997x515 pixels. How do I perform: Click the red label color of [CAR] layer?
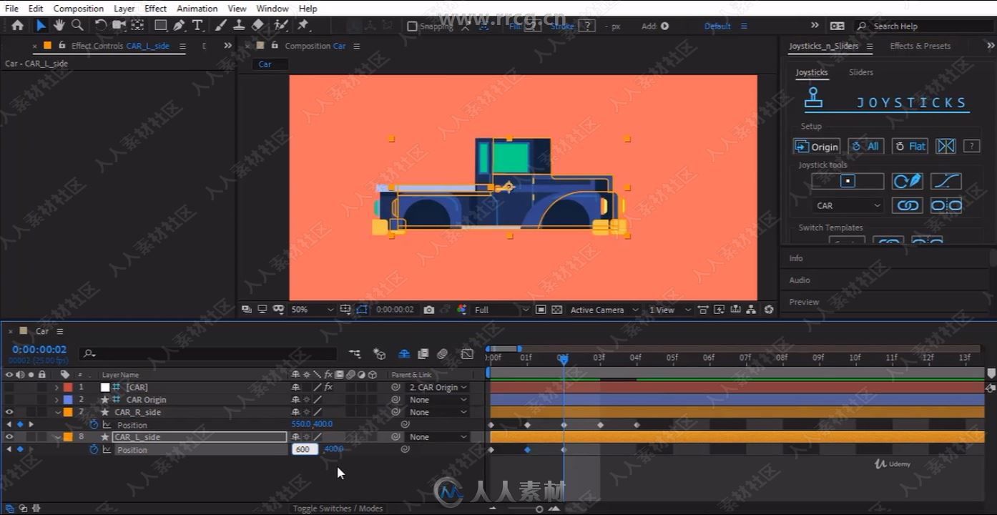point(68,388)
